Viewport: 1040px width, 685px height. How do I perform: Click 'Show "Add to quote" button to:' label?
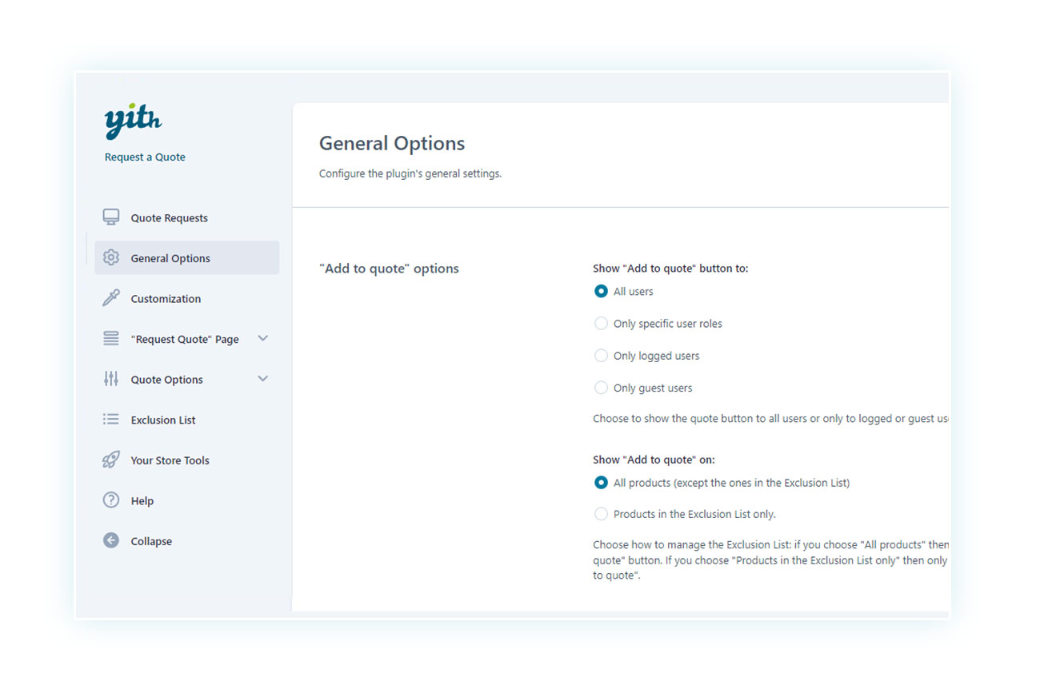(x=670, y=269)
